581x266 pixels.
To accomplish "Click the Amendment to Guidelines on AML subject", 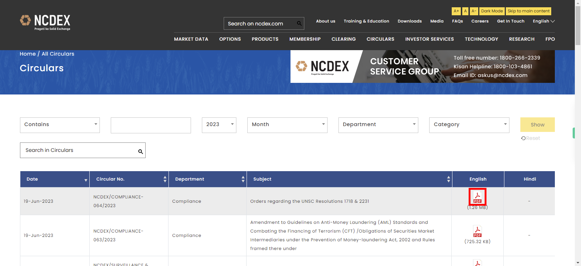I will coord(342,235).
